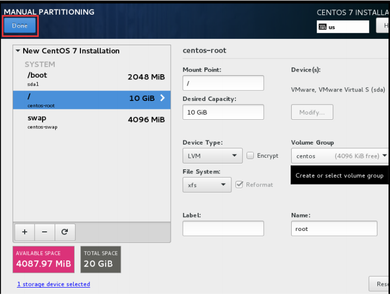Click the VMware Virtual S (sda) device text
The height and width of the screenshot is (295, 390).
(x=338, y=89)
